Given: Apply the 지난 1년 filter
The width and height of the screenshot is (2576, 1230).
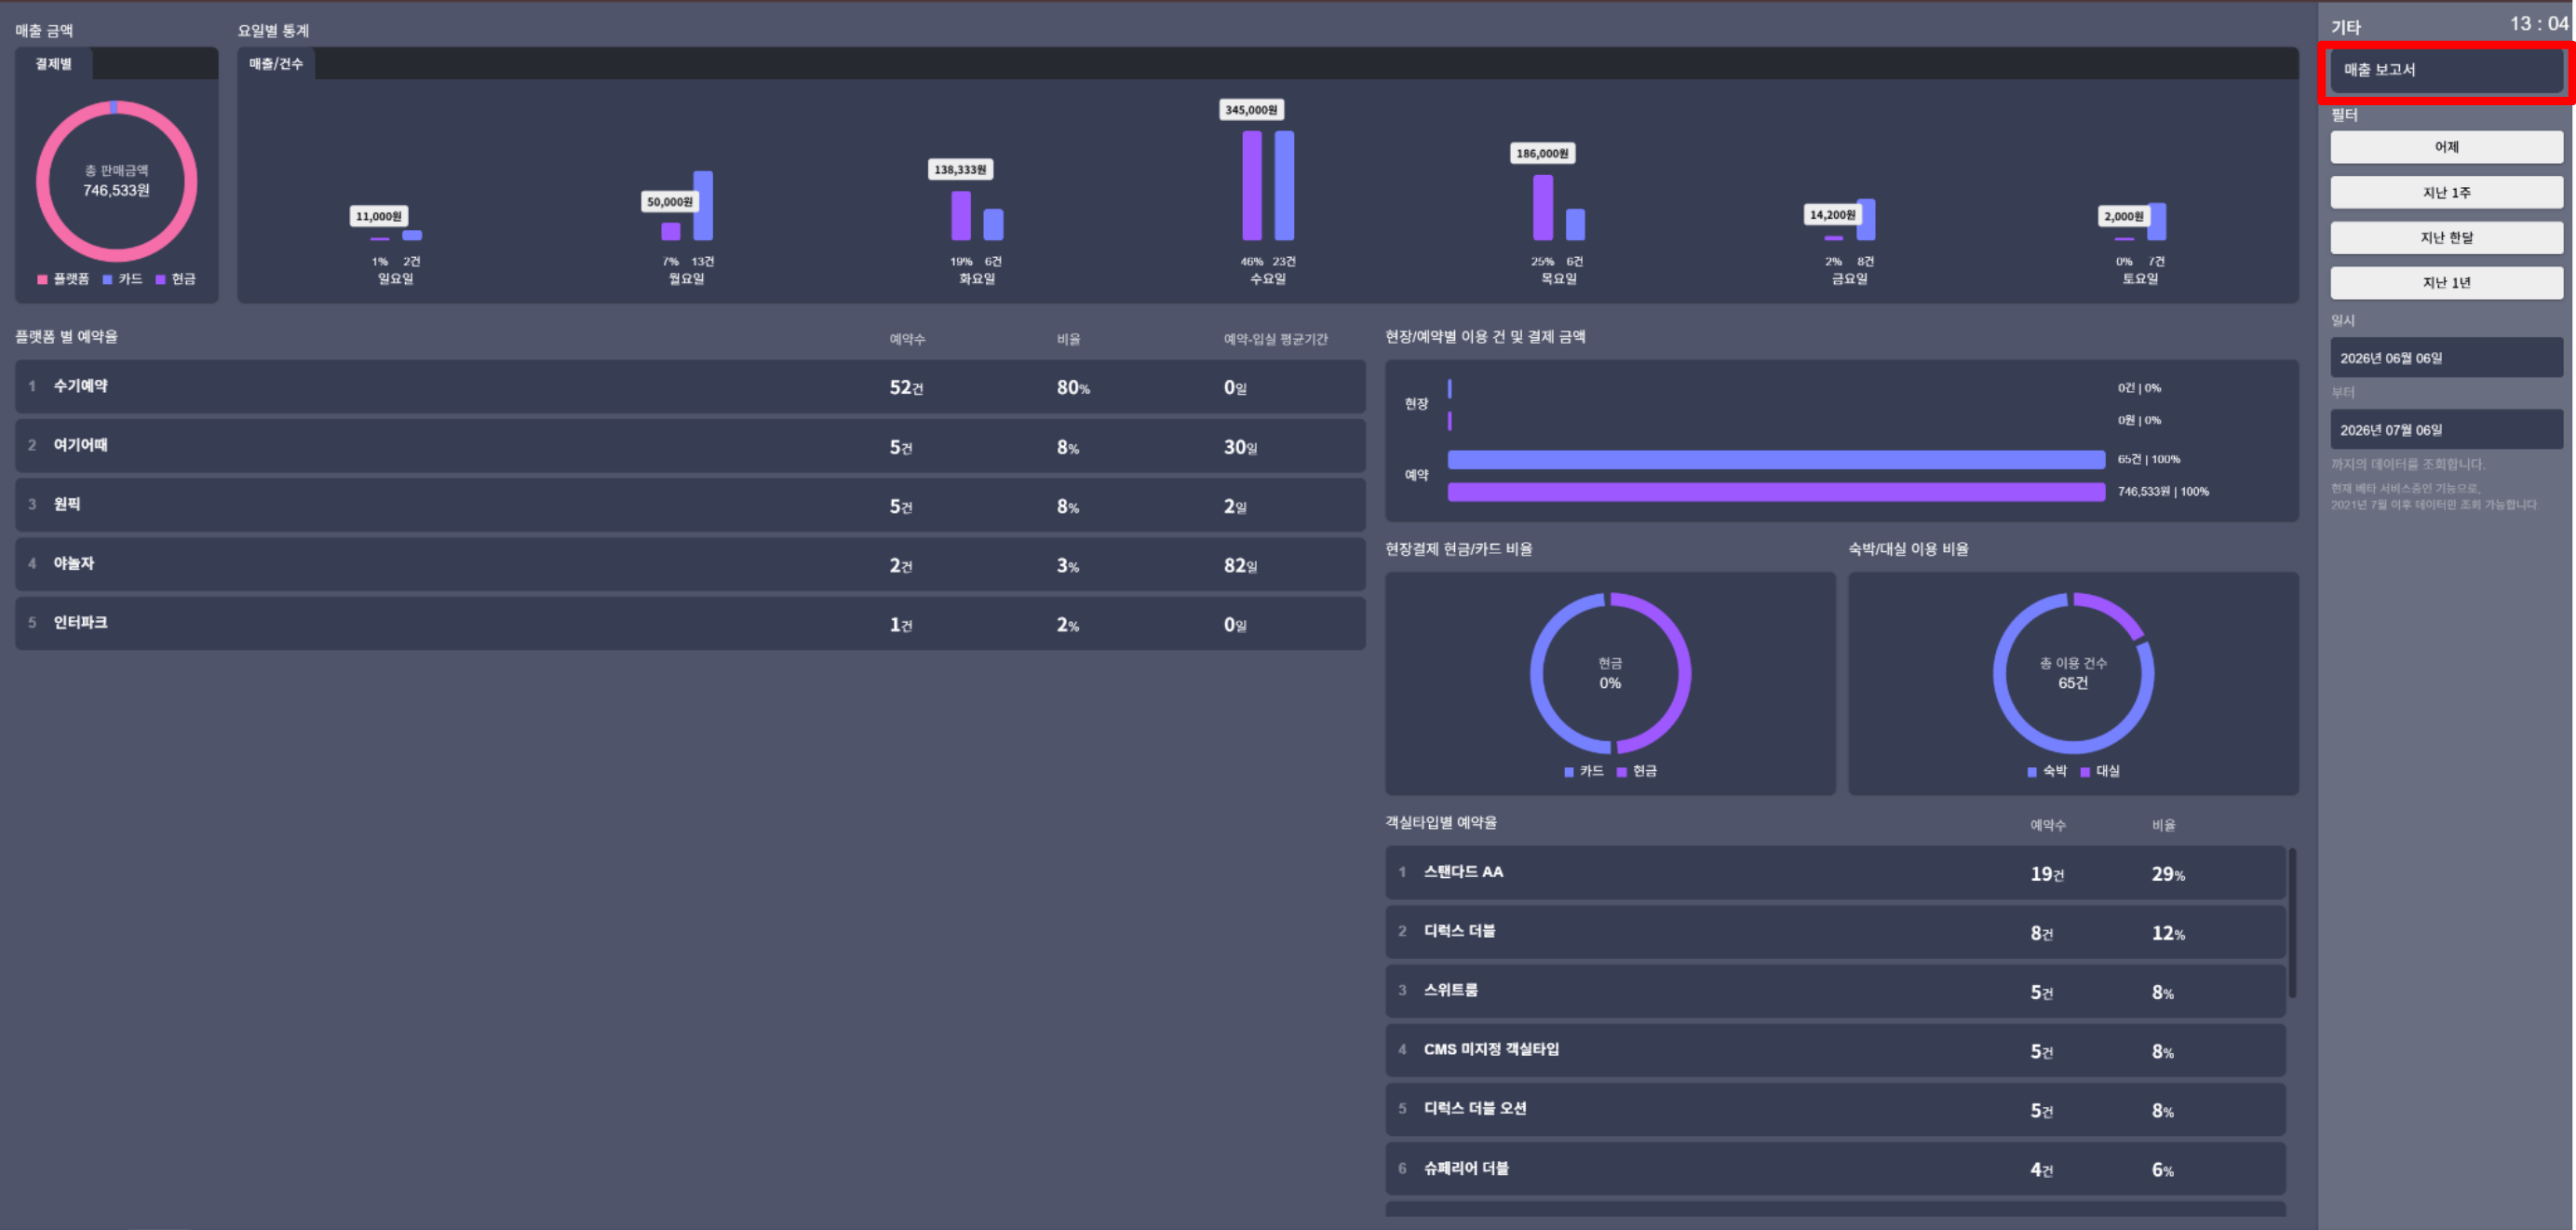Looking at the screenshot, I should [x=2446, y=282].
